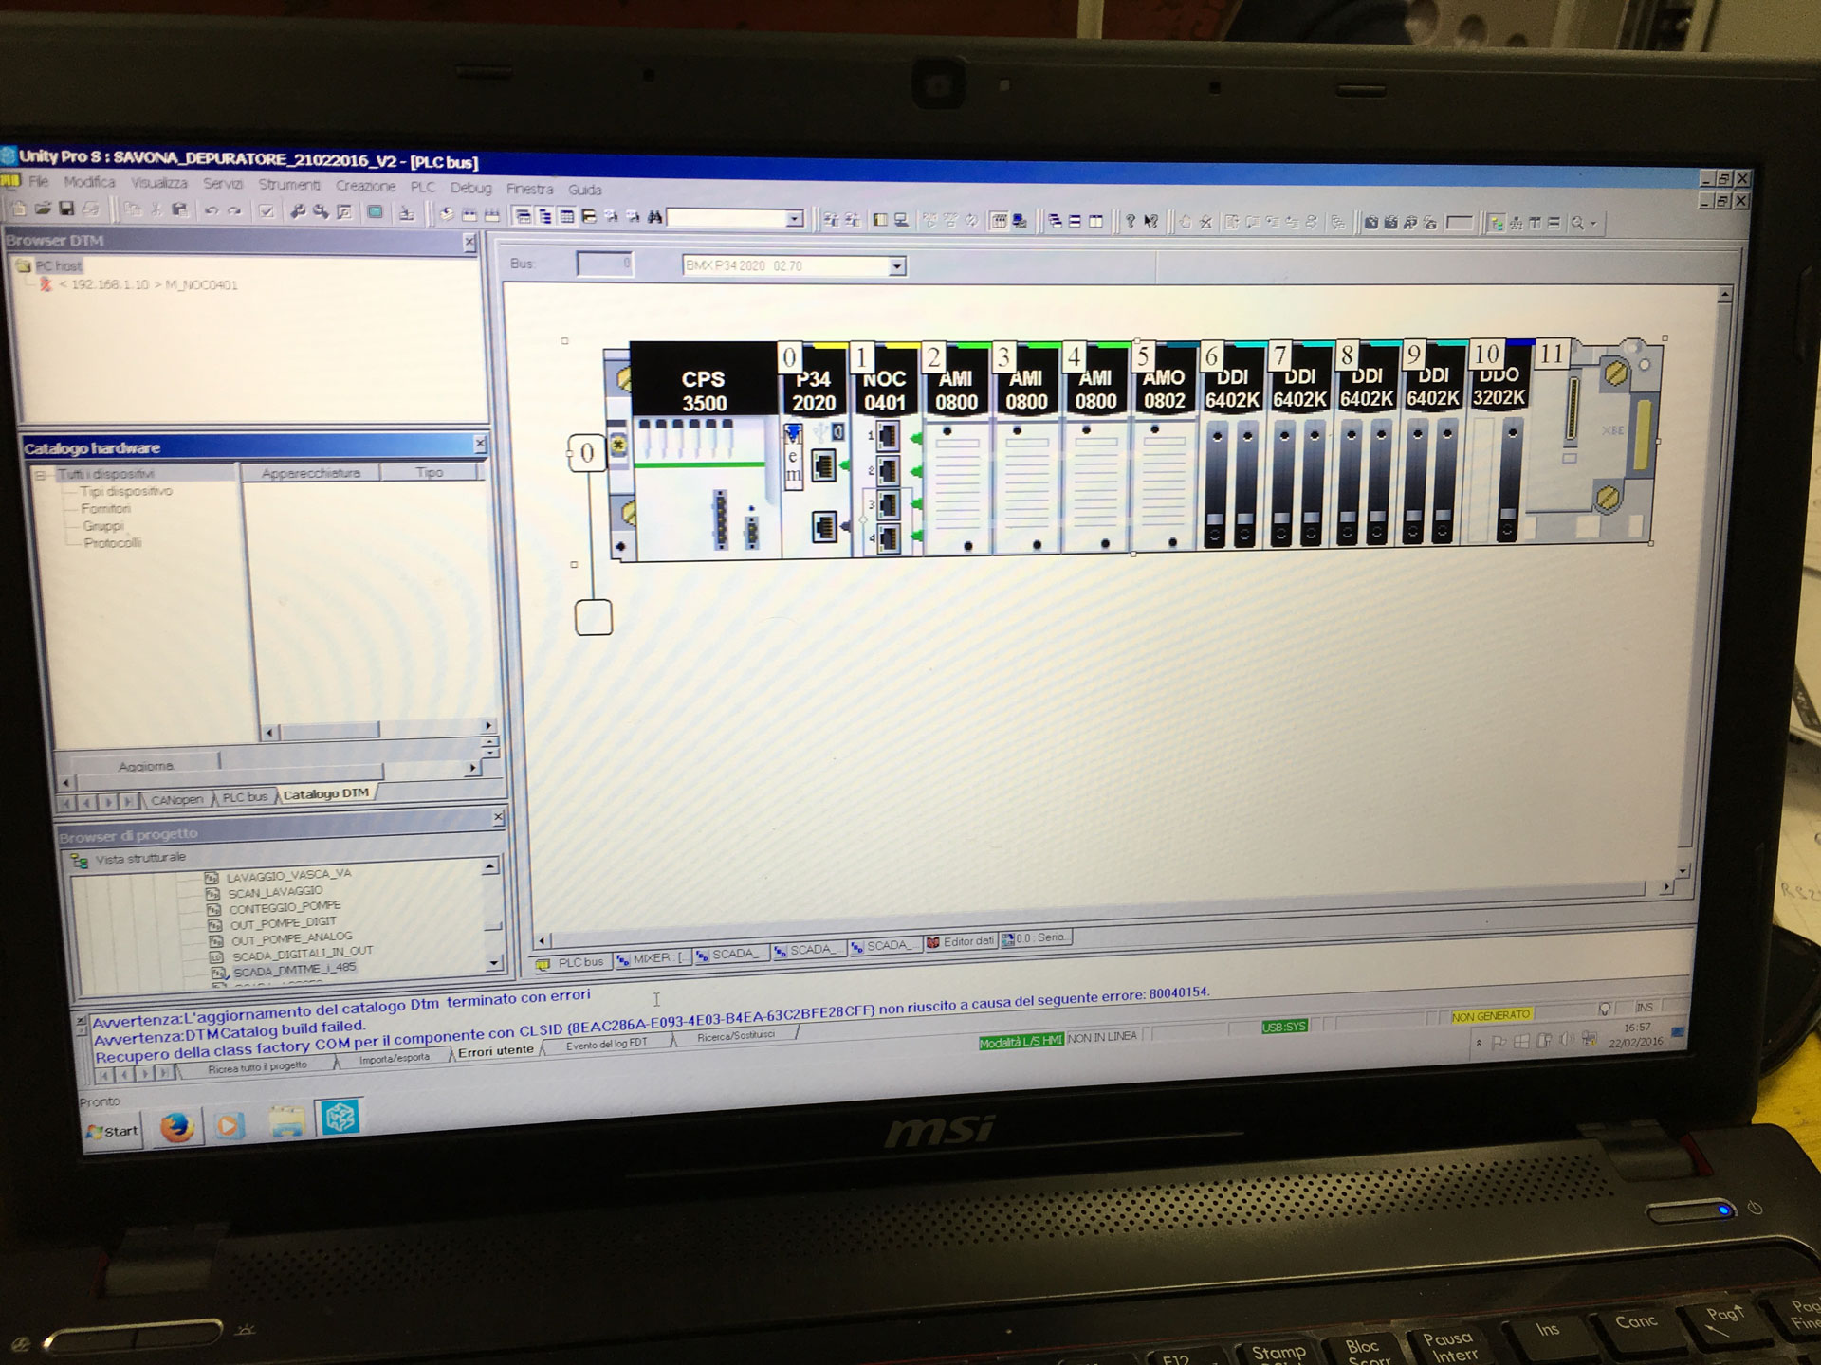
Task: Click the What's This pointer help icon
Action: tap(1150, 222)
